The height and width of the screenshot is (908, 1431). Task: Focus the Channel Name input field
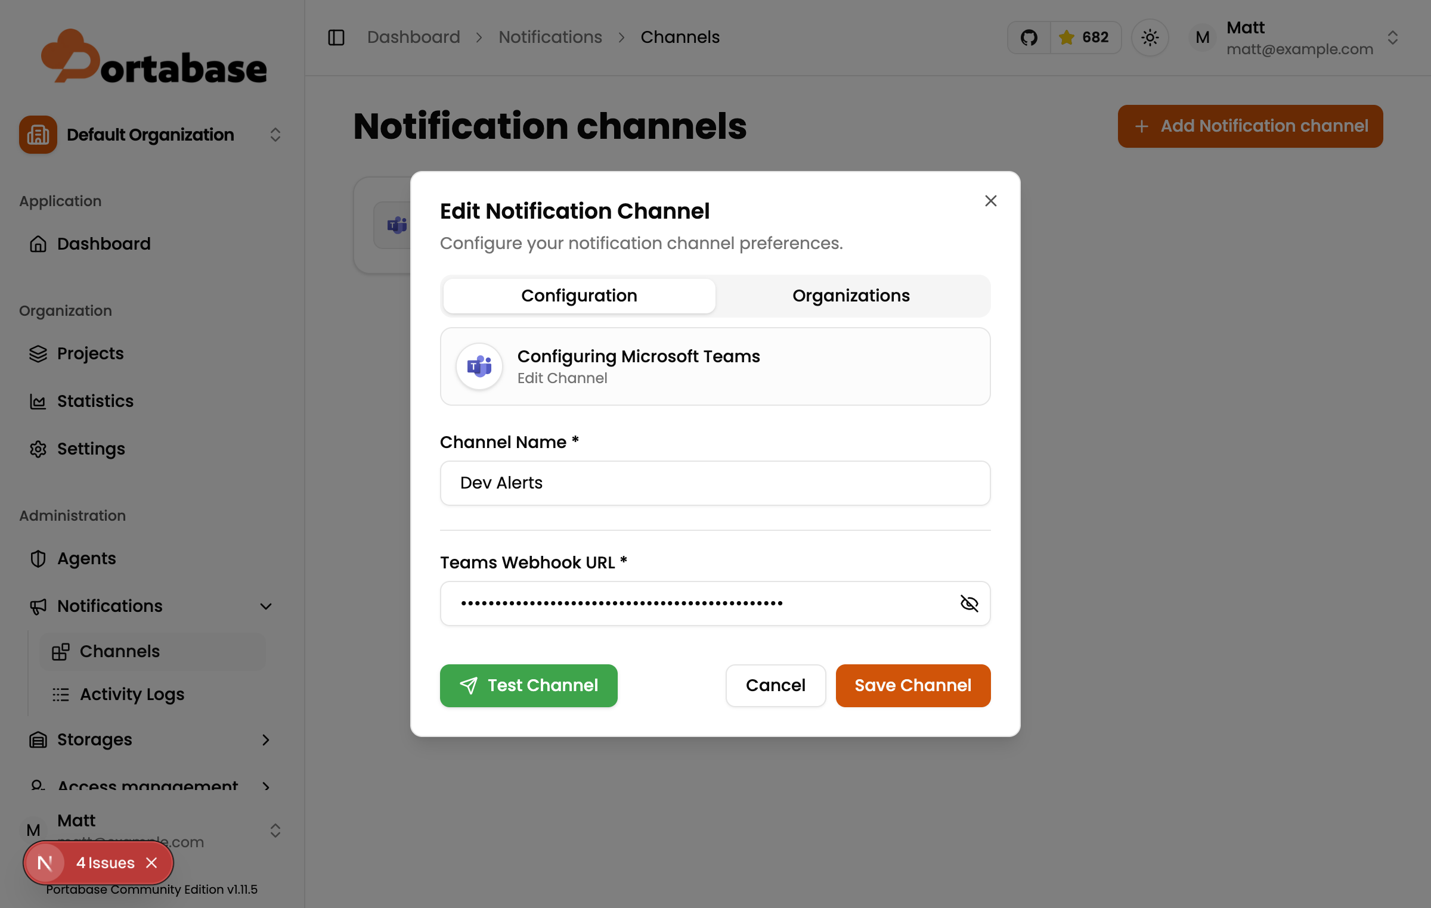(715, 483)
